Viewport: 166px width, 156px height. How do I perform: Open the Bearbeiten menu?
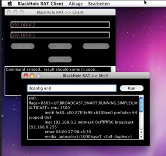[99, 3]
